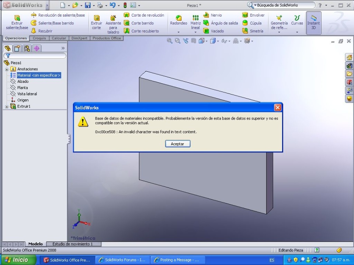Click the Rebuild traffic light icon

point(125,5)
